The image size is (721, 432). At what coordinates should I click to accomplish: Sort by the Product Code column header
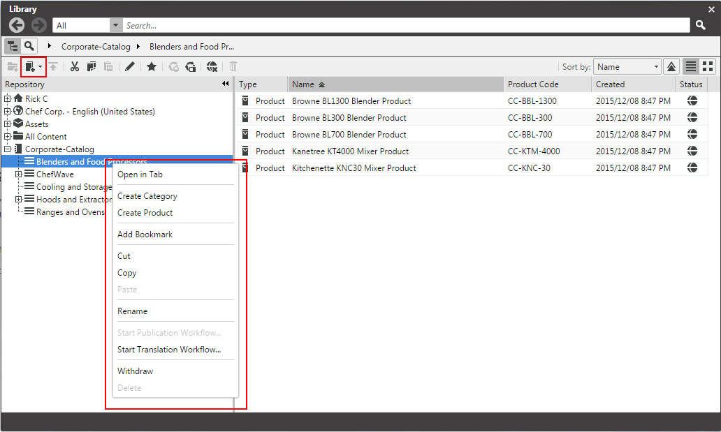pyautogui.click(x=532, y=84)
